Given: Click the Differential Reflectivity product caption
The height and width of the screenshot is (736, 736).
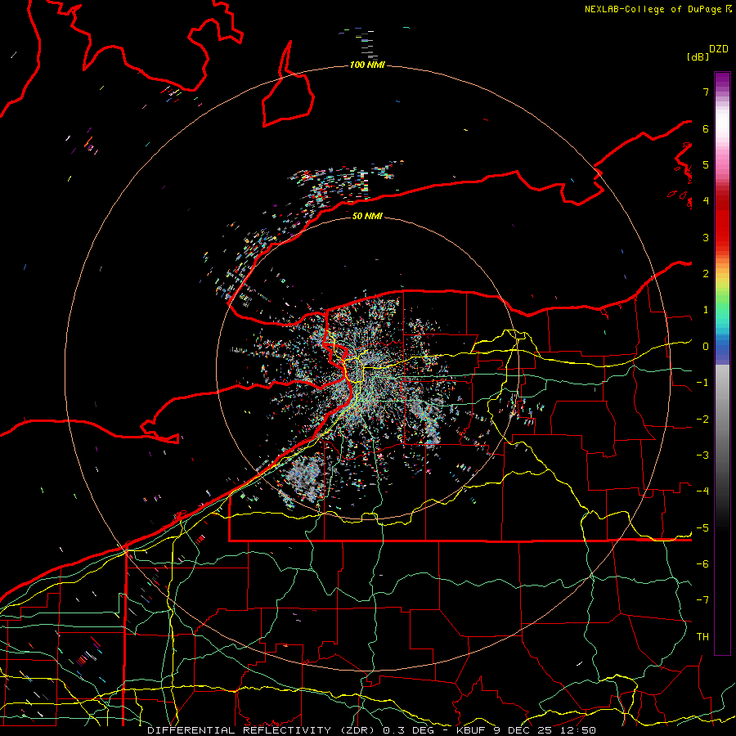Looking at the screenshot, I should 371,730.
